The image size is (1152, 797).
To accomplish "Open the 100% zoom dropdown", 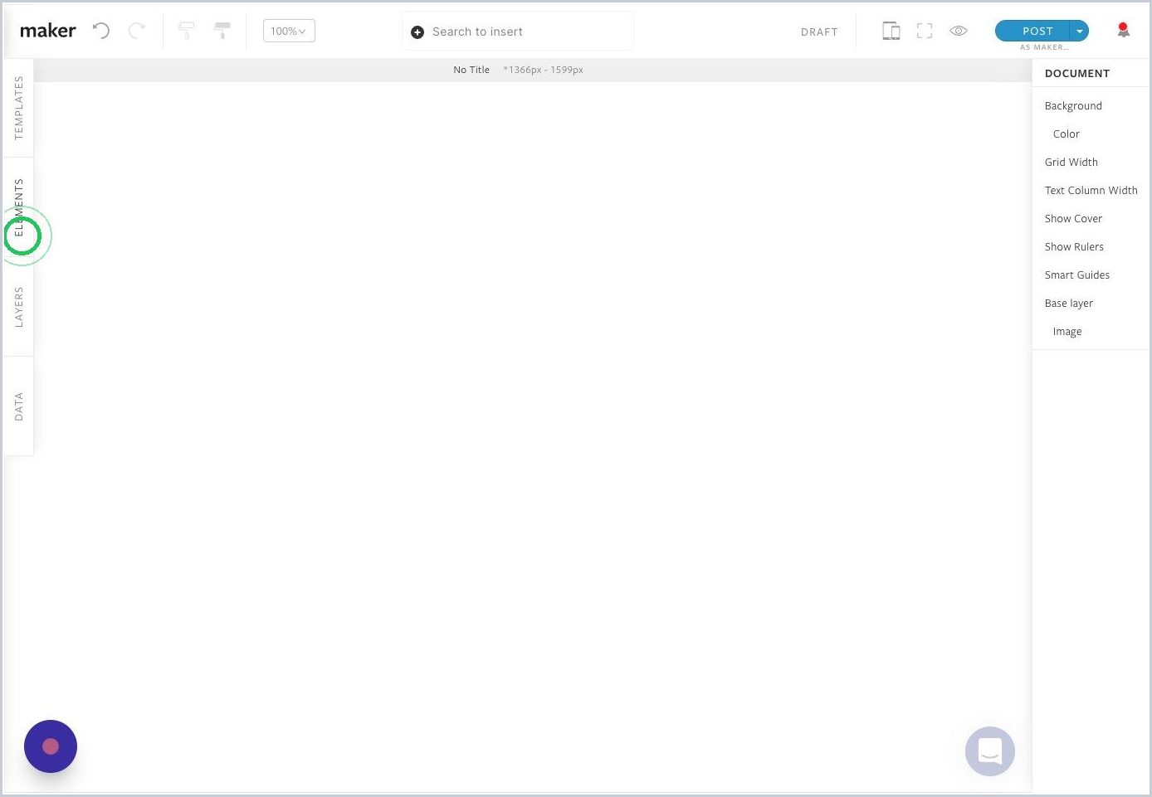I will (x=289, y=31).
